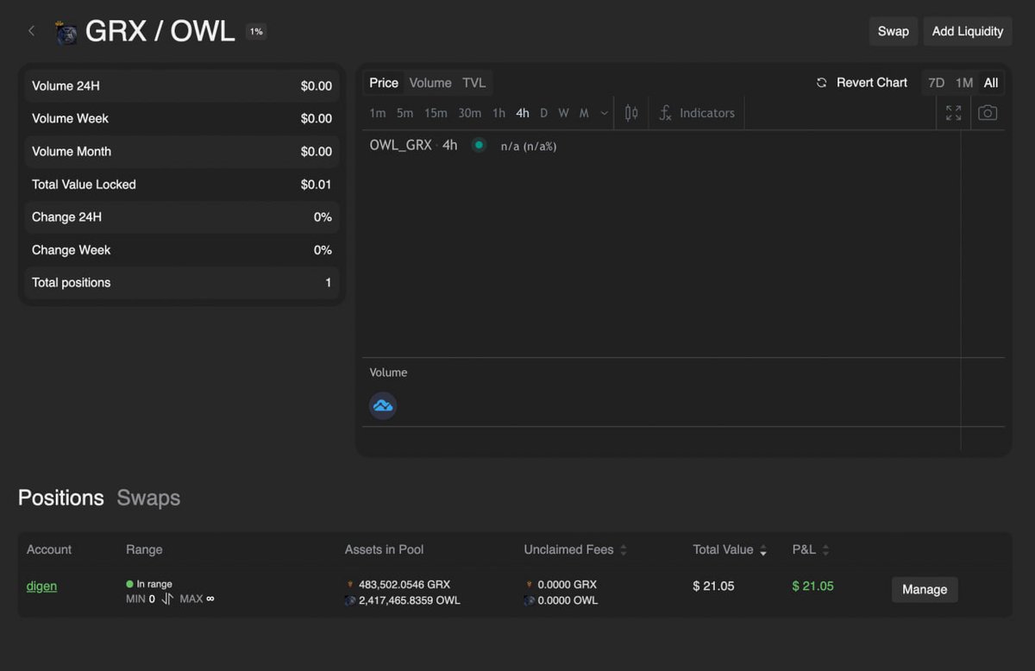Viewport: 1035px width, 671px height.
Task: Click the Manage button for digen position
Action: coord(925,589)
